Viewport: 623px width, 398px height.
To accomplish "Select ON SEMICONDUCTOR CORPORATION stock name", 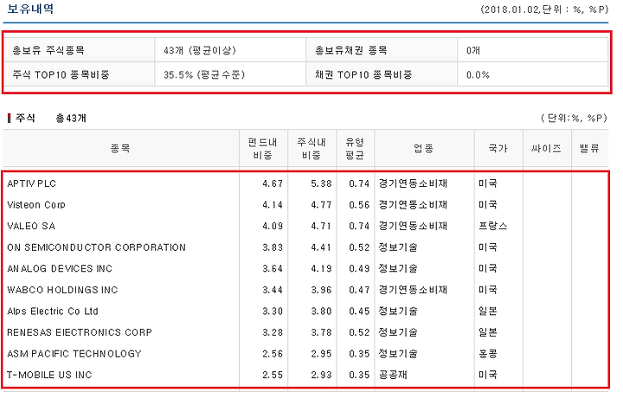I will (x=97, y=247).
